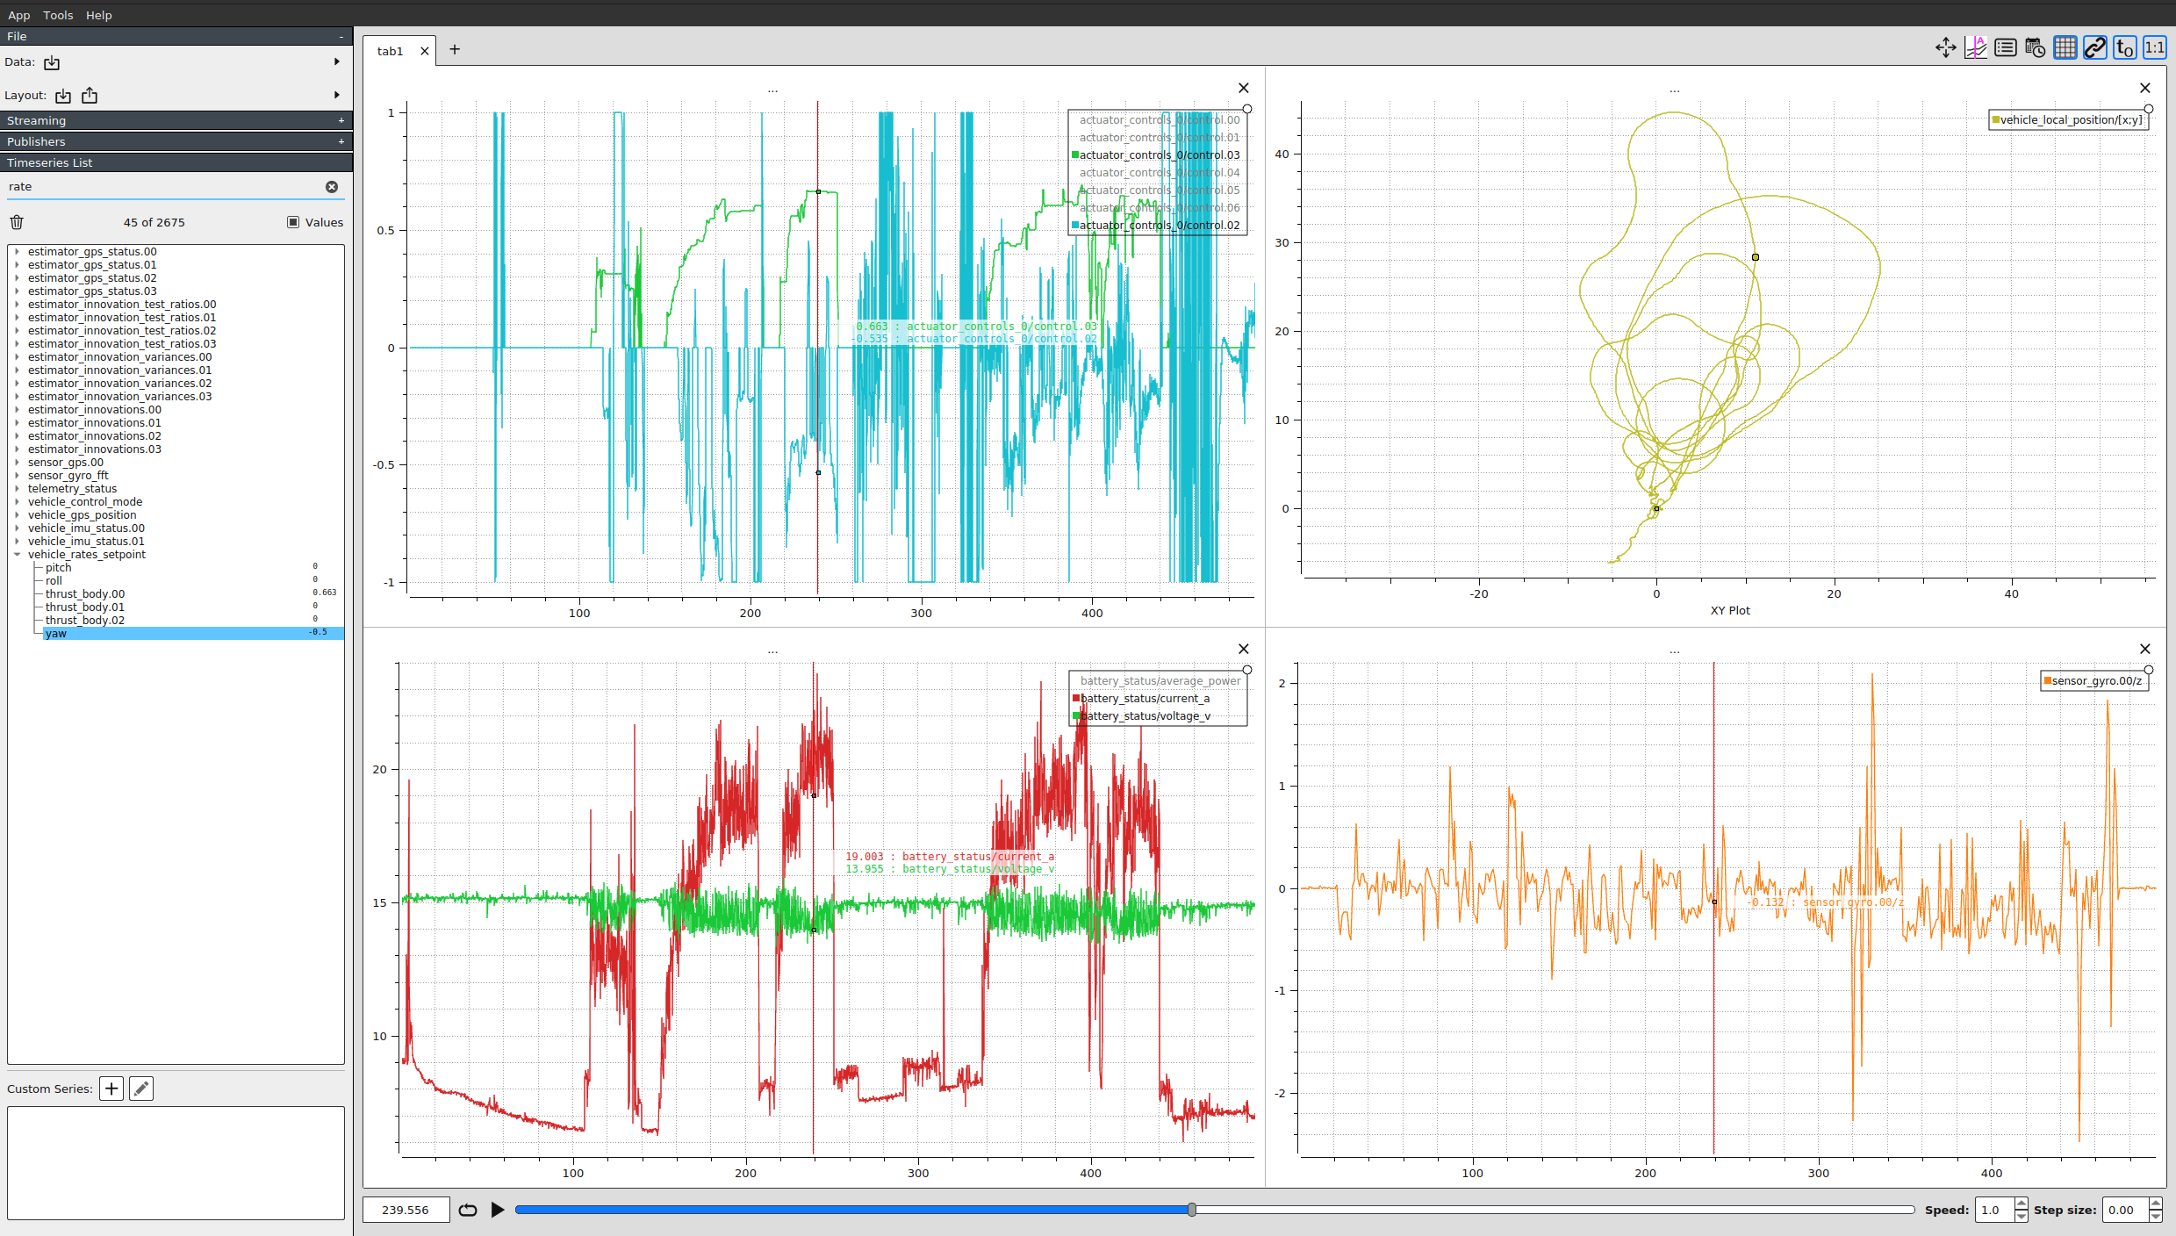Viewport: 2176px width, 1236px height.
Task: Collapse the vehicle_rates_setpoint tree node
Action: [x=17, y=555]
